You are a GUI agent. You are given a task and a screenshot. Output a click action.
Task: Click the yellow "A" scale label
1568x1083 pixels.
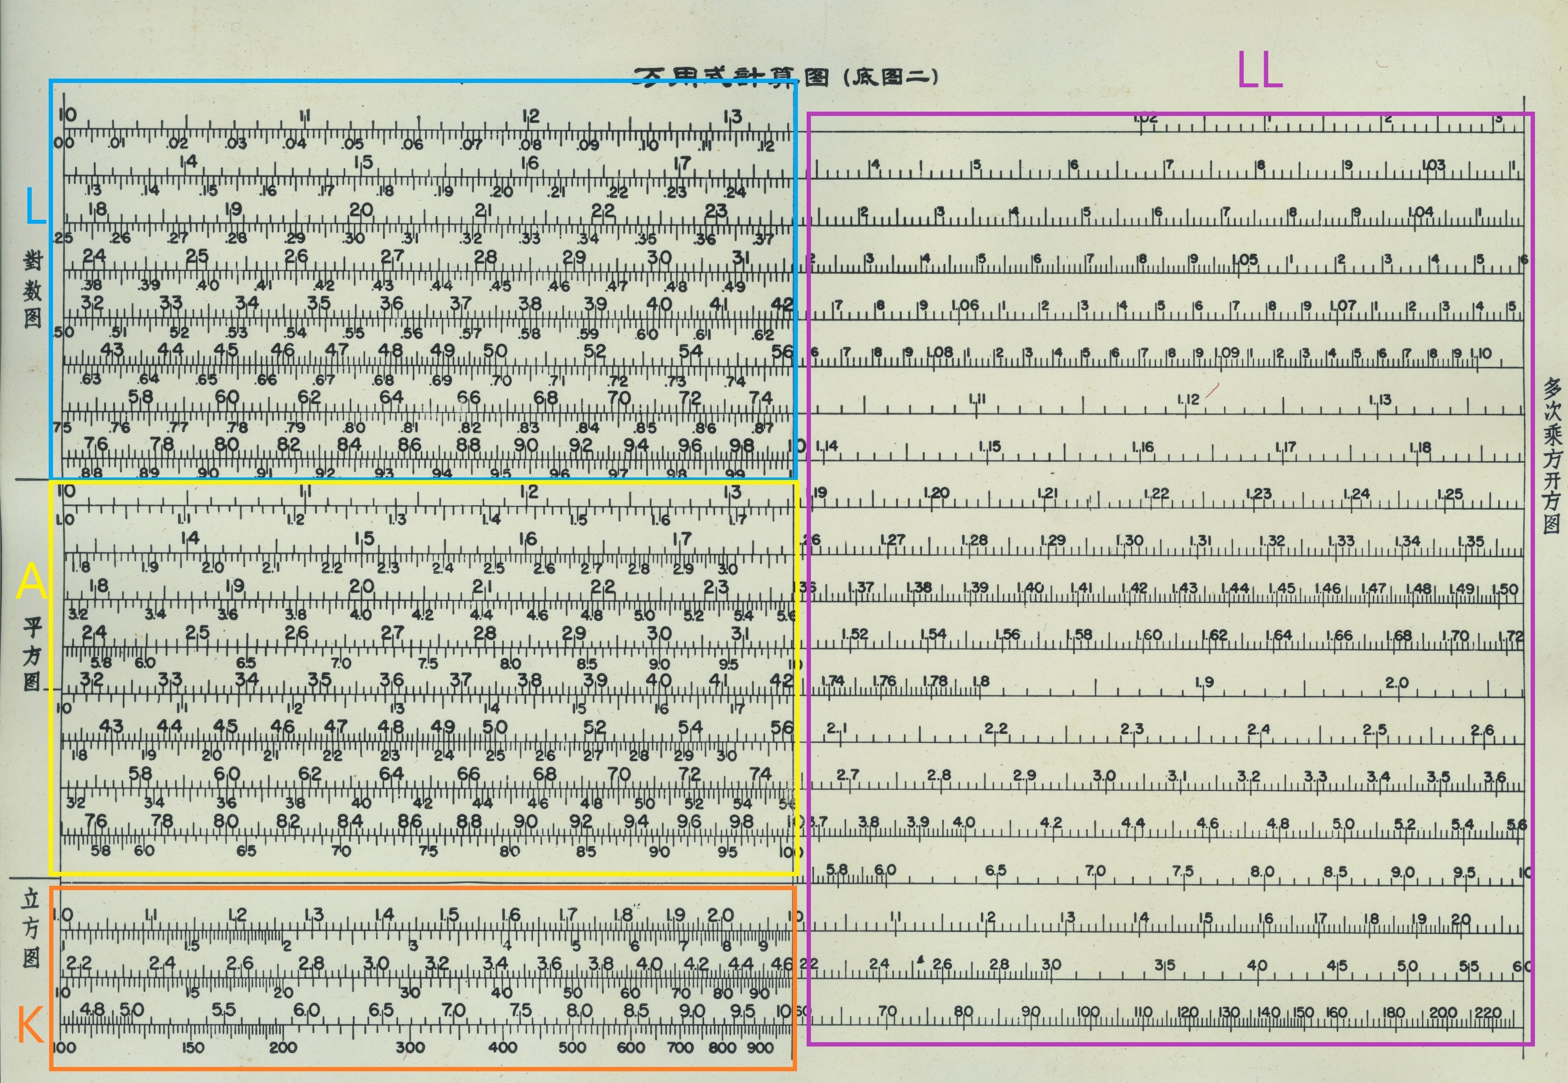coord(31,582)
